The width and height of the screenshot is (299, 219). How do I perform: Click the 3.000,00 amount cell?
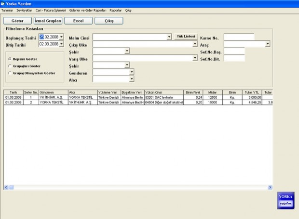(x=252, y=97)
